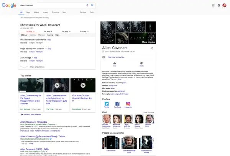Open Directed by Ridley Scott thumbnail
Screen dimensions: 230x156
(x=129, y=142)
